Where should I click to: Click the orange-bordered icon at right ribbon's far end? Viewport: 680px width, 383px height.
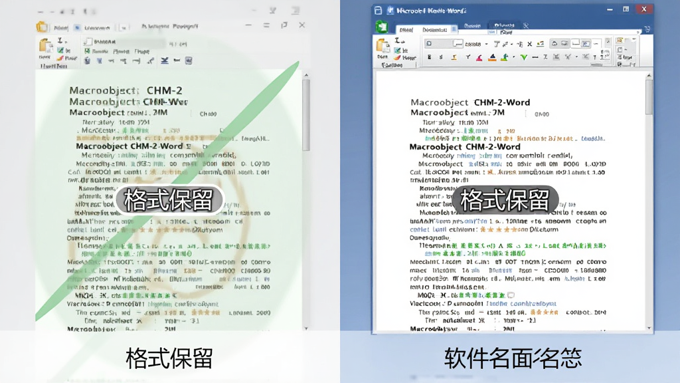coord(620,40)
